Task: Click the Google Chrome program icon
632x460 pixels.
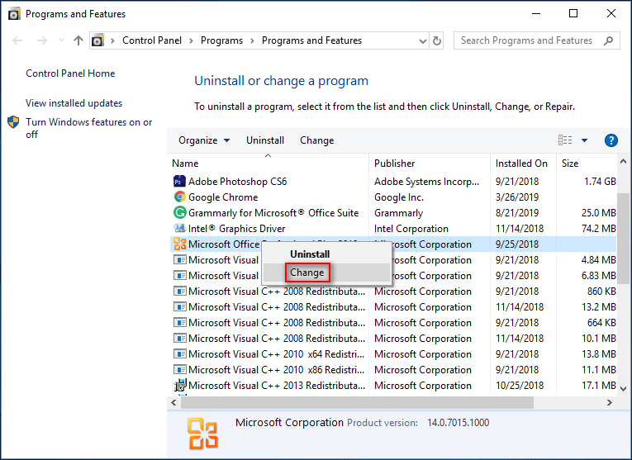Action: tap(179, 197)
